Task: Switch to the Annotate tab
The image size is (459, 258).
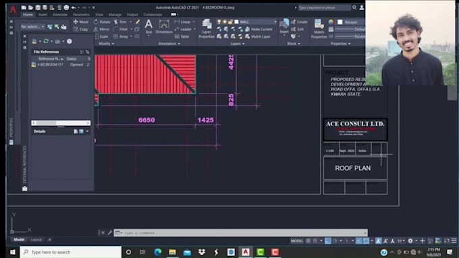Action: click(x=60, y=14)
